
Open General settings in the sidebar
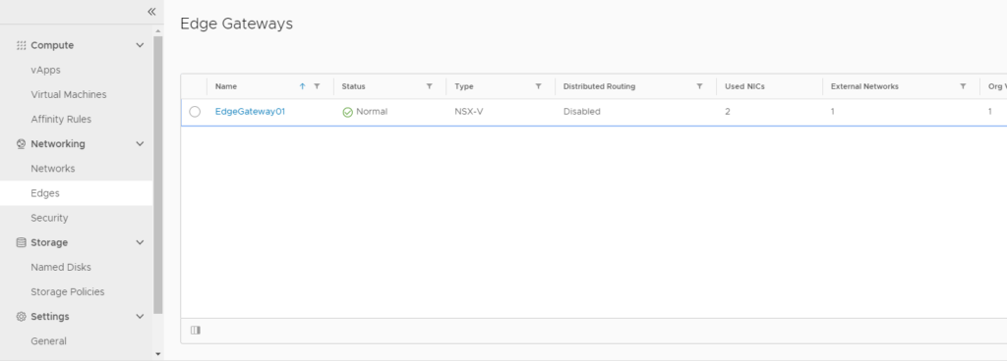coord(49,341)
